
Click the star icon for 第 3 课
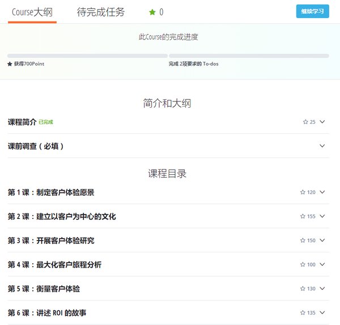pos(303,240)
